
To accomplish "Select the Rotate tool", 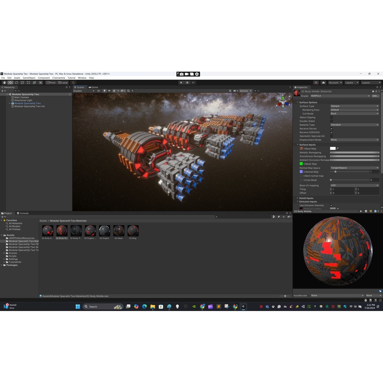I will pyautogui.click(x=16, y=83).
